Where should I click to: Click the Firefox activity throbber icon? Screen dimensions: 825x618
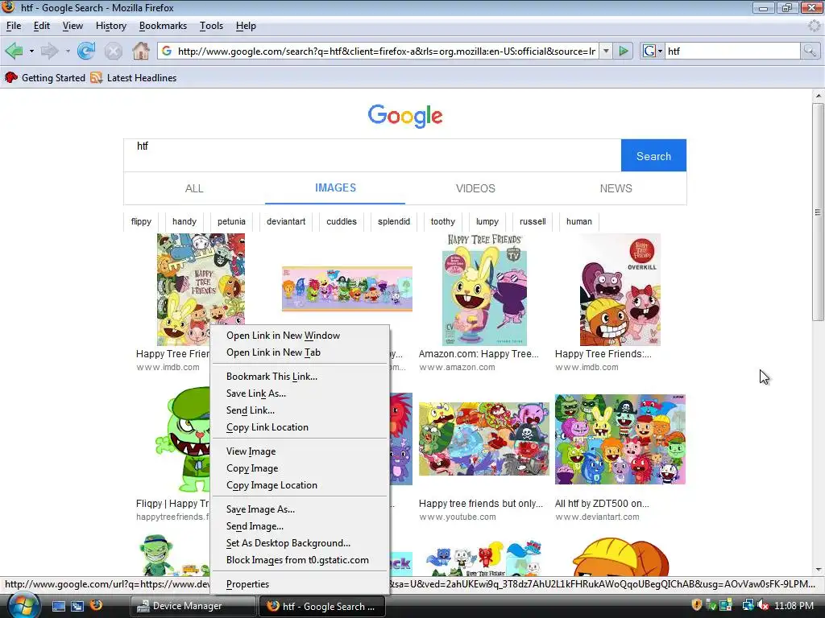click(814, 26)
